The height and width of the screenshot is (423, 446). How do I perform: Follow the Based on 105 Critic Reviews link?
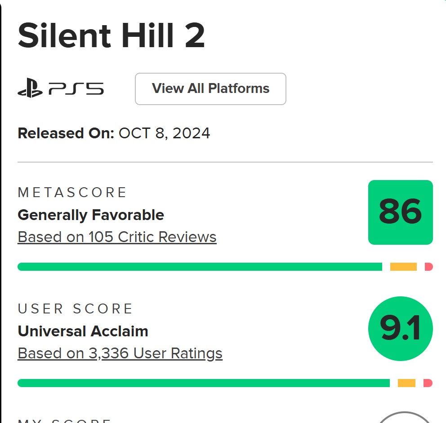point(117,237)
